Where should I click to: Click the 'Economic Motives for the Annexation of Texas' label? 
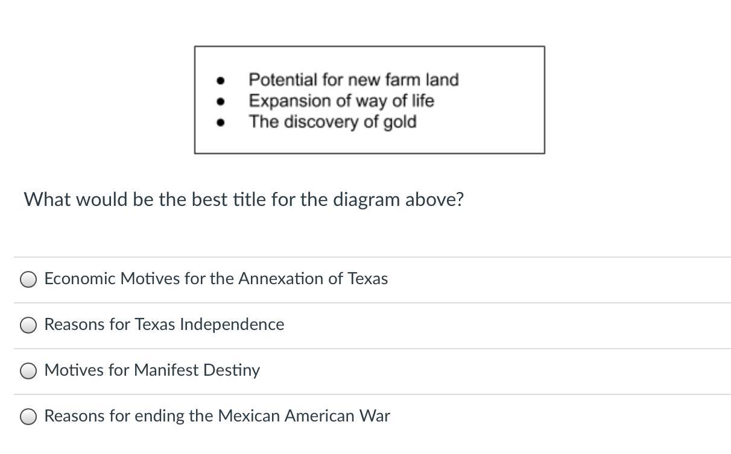click(216, 279)
